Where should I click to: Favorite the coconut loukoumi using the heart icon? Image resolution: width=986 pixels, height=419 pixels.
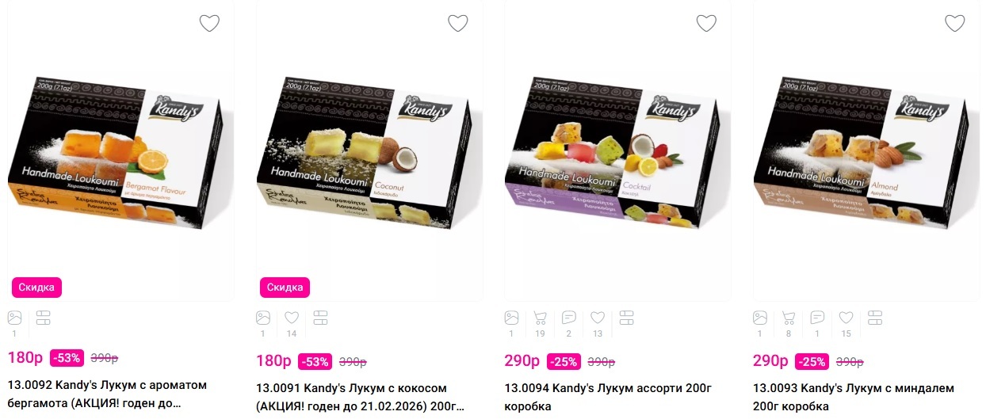point(458,23)
